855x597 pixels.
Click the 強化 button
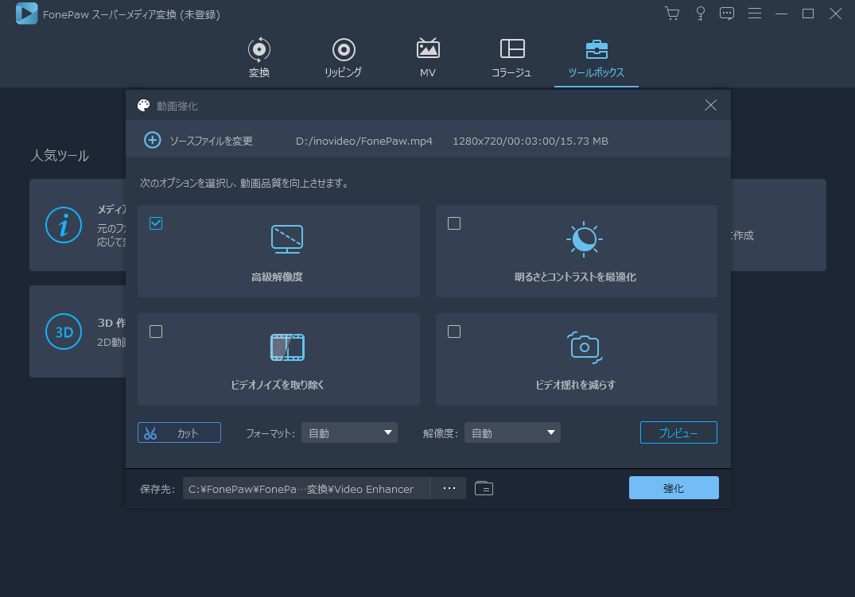point(674,488)
